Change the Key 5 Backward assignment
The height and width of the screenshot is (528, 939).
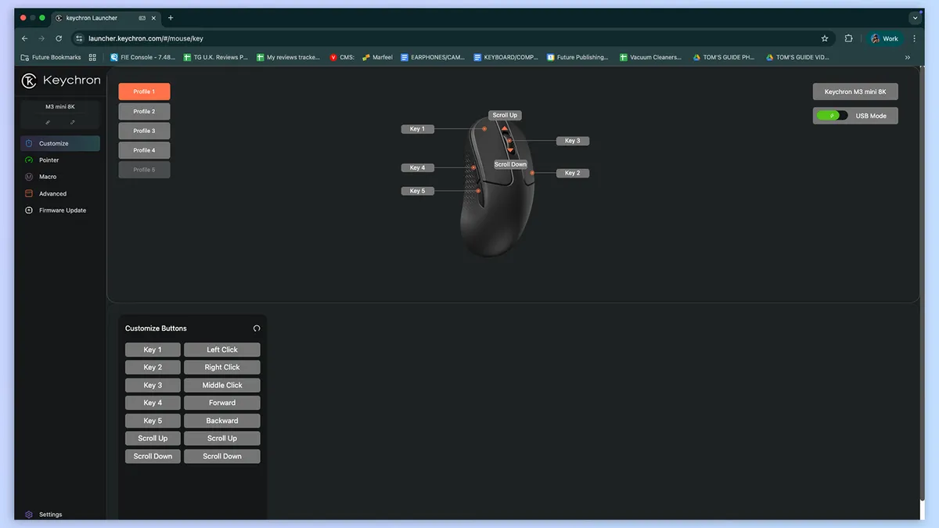coord(222,421)
